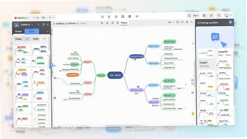The height and width of the screenshot is (139, 247).
Task: Click the Gi logo in left panel header
Action: 17,25
